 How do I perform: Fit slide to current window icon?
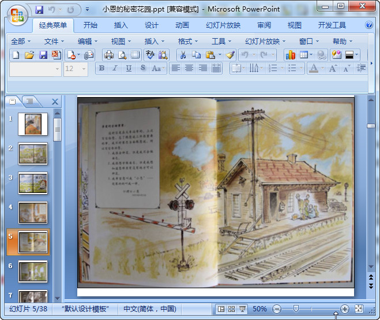pyautogui.click(x=359, y=309)
